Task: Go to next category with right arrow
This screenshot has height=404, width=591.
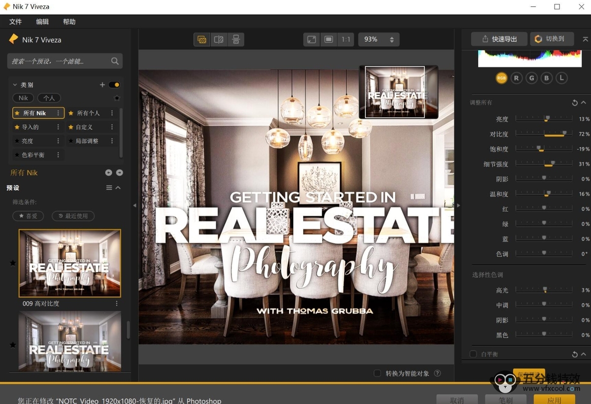Action: tap(119, 173)
